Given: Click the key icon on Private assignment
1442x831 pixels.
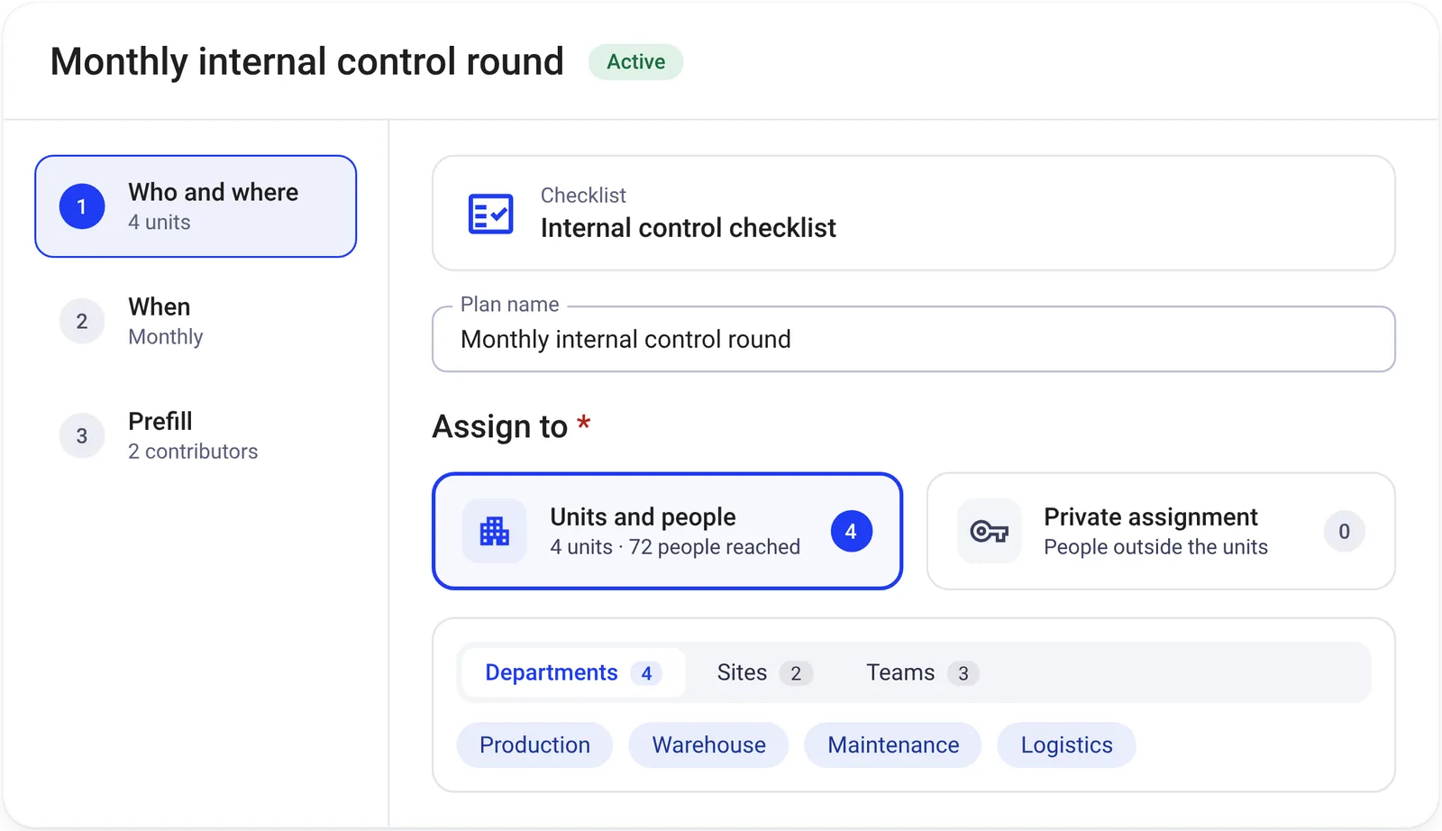Looking at the screenshot, I should pyautogui.click(x=989, y=531).
